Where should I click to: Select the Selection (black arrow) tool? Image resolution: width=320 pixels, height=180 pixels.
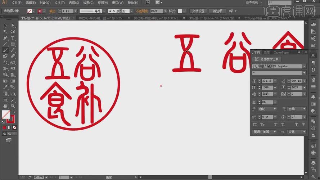(x=5, y=25)
